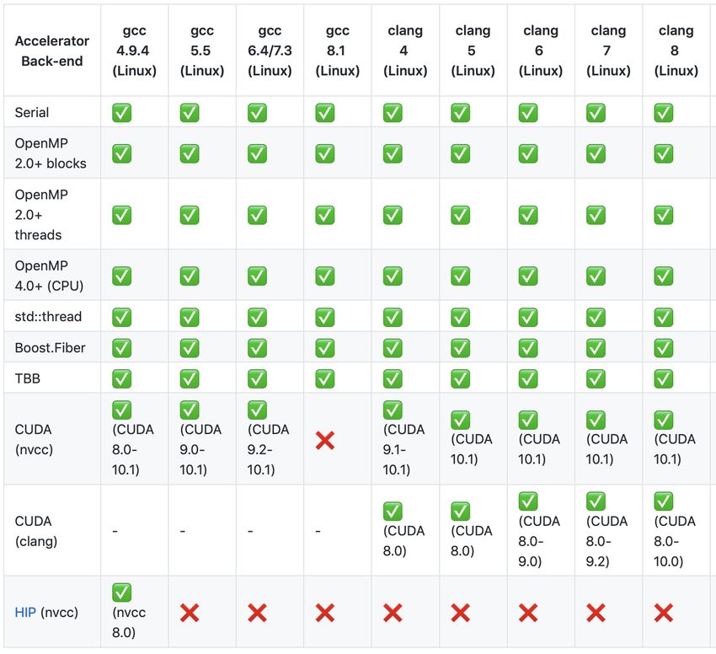The width and height of the screenshot is (716, 654).
Task: Click the HIP link in last row
Action: (x=25, y=613)
